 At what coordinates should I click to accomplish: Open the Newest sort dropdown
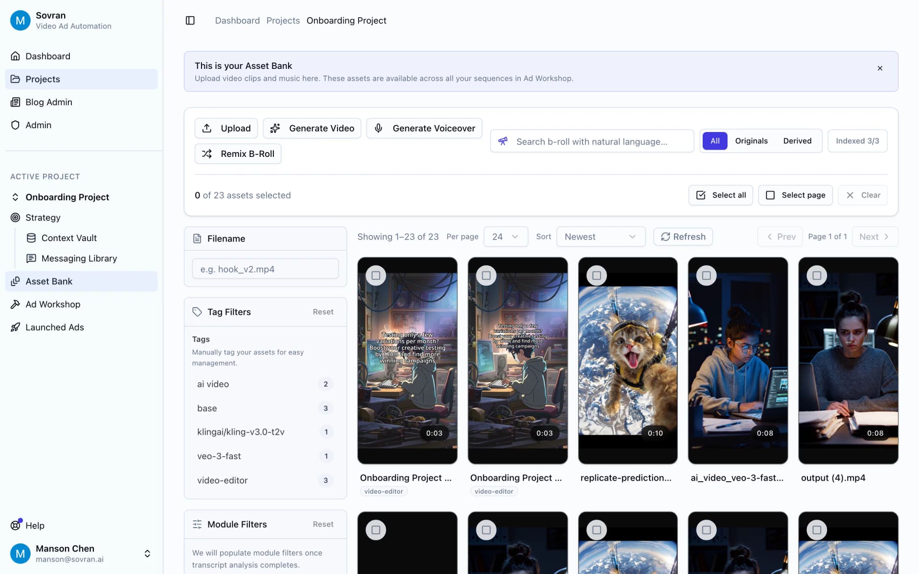click(x=601, y=236)
